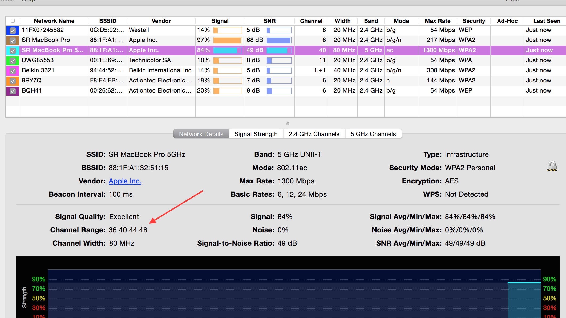Open the 2.4 GHz Channels tab
The height and width of the screenshot is (318, 566).
pyautogui.click(x=314, y=134)
